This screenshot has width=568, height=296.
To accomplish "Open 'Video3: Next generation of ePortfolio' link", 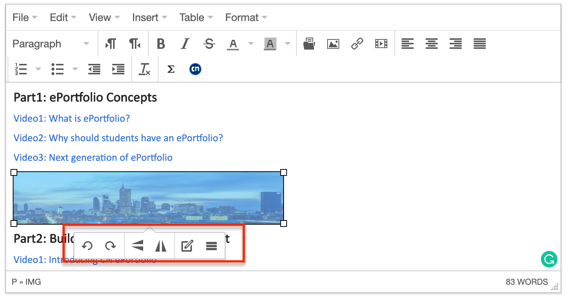I will tap(93, 157).
